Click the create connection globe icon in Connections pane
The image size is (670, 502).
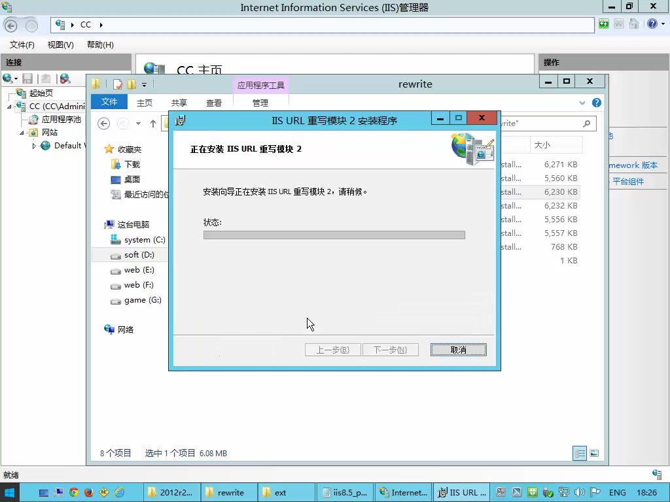[x=7, y=78]
